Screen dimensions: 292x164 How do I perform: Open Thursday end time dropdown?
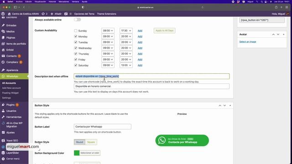click(x=126, y=54)
